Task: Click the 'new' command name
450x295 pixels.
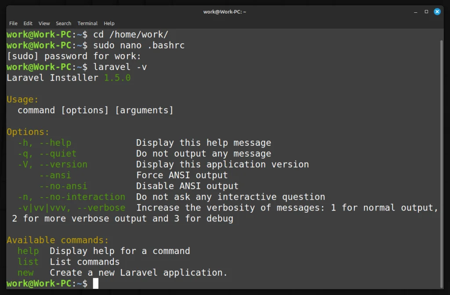Action: (25, 273)
